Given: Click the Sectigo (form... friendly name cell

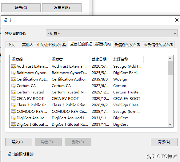Looking at the screenshot, I should [127, 112].
